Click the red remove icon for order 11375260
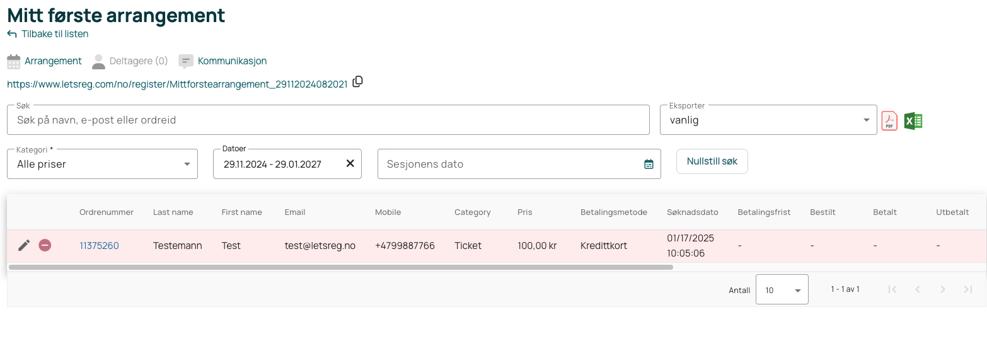Viewport: 987px width, 341px height. coord(45,246)
